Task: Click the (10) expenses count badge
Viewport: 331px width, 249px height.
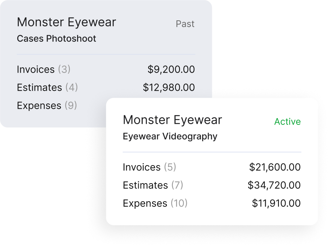Action: coord(179,203)
